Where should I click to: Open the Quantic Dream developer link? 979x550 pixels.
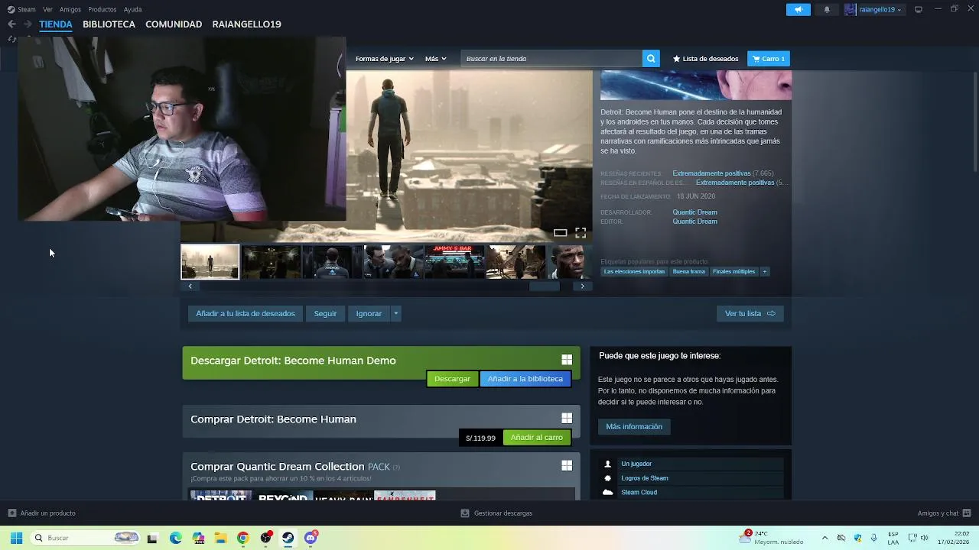click(x=694, y=212)
